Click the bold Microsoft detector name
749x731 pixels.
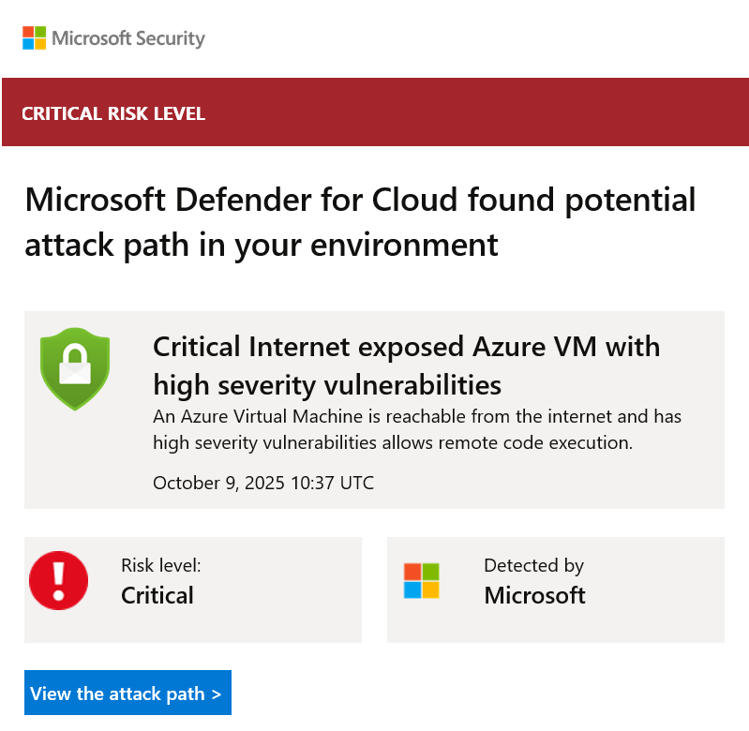(x=534, y=595)
